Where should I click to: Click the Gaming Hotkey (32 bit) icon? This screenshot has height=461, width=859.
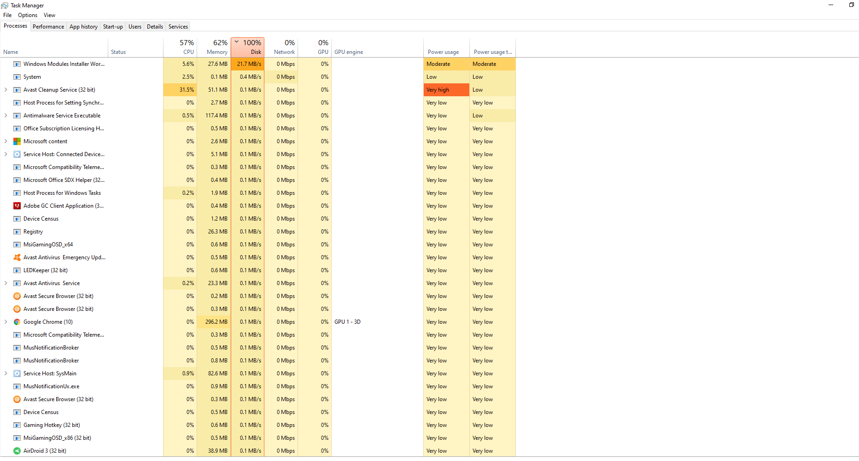coord(17,425)
